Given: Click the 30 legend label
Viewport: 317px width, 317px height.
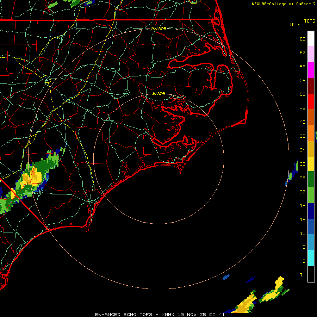Looking at the screenshot, I should tap(303, 164).
